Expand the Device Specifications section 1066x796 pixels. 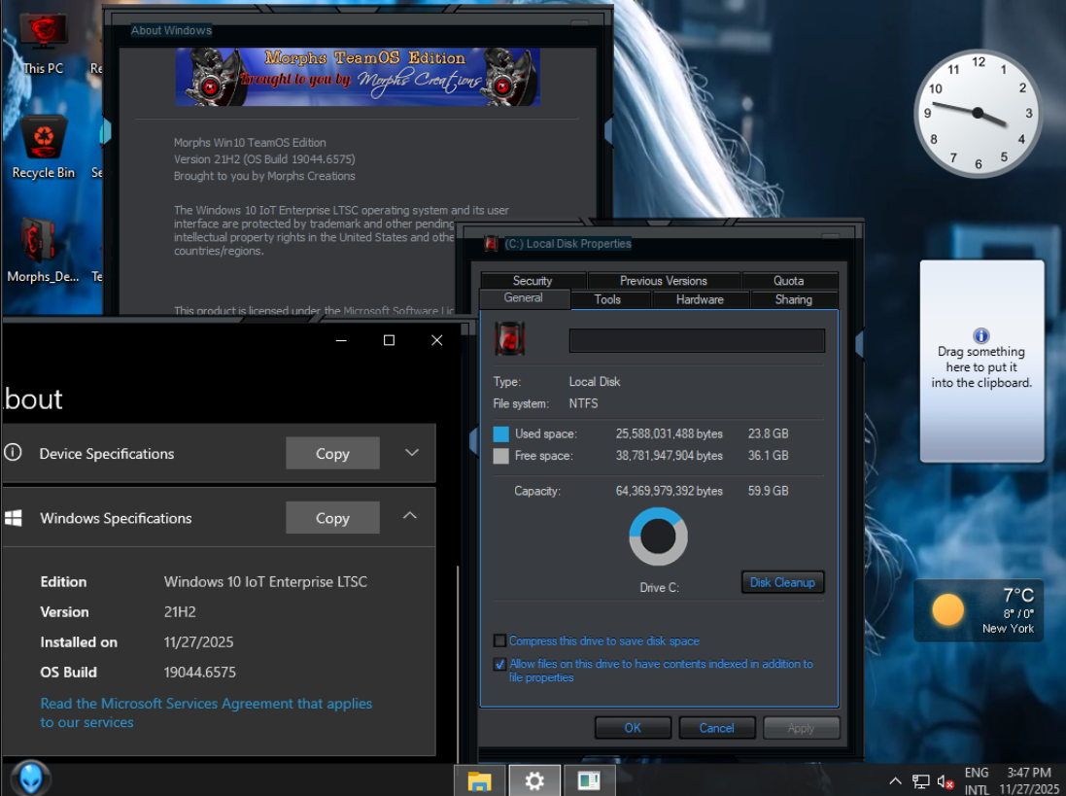click(412, 453)
